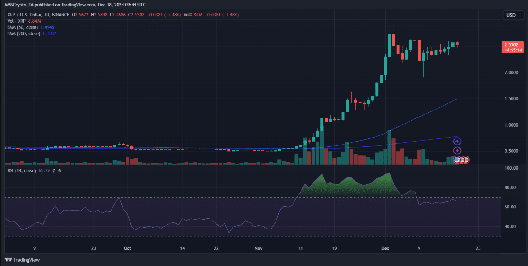Click the 1.5000 price axis label

511,99
